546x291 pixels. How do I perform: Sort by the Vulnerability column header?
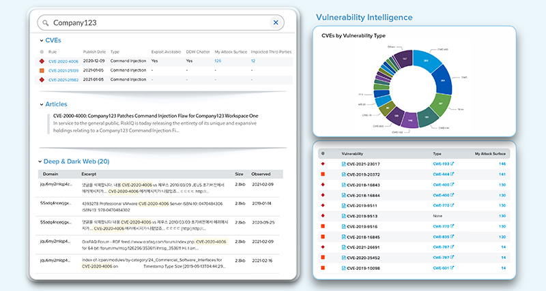pos(352,153)
